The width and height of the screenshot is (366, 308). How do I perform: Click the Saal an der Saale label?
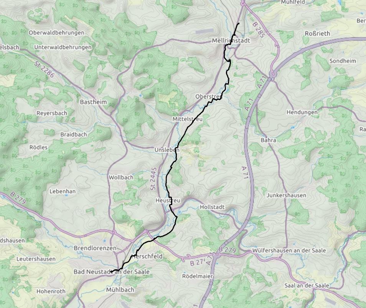(x=307, y=286)
